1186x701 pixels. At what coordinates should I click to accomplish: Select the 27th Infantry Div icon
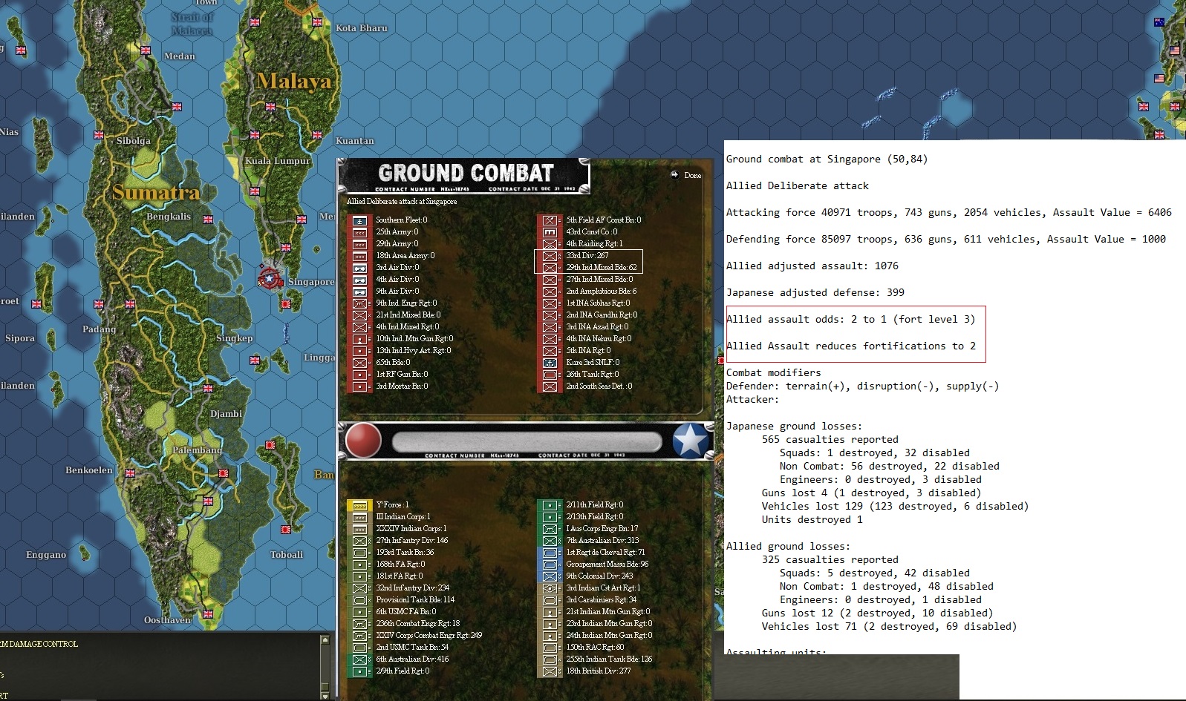click(360, 541)
